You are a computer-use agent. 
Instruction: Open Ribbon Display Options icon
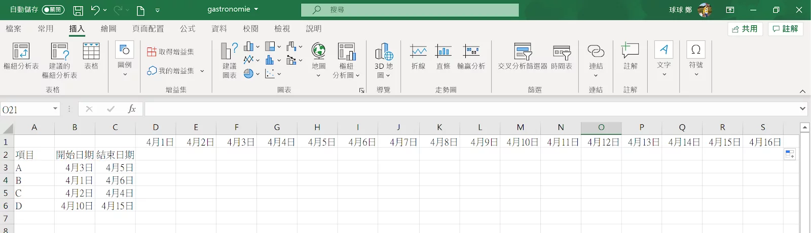[x=730, y=10]
